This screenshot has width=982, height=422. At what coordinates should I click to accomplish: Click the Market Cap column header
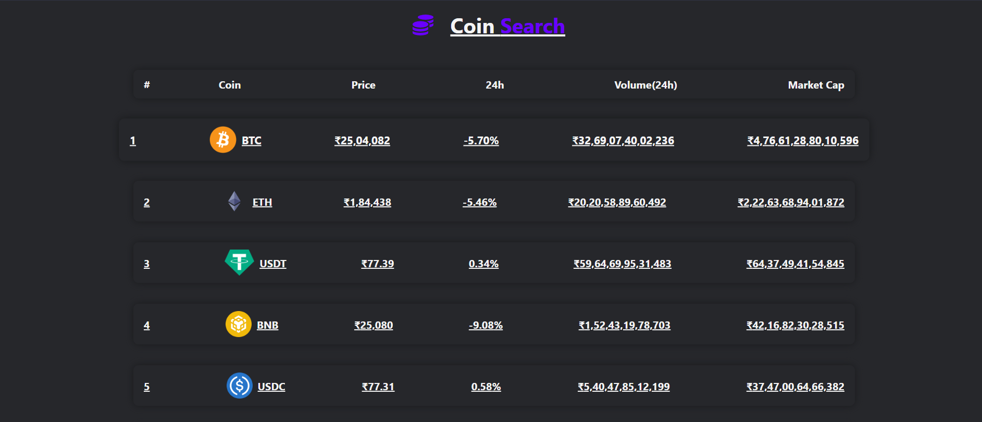(816, 84)
